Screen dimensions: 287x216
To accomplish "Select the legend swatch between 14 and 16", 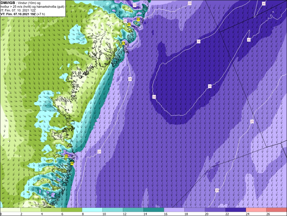I will [x=154, y=210].
